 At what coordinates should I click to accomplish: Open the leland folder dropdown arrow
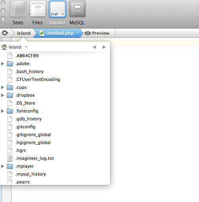26,47
